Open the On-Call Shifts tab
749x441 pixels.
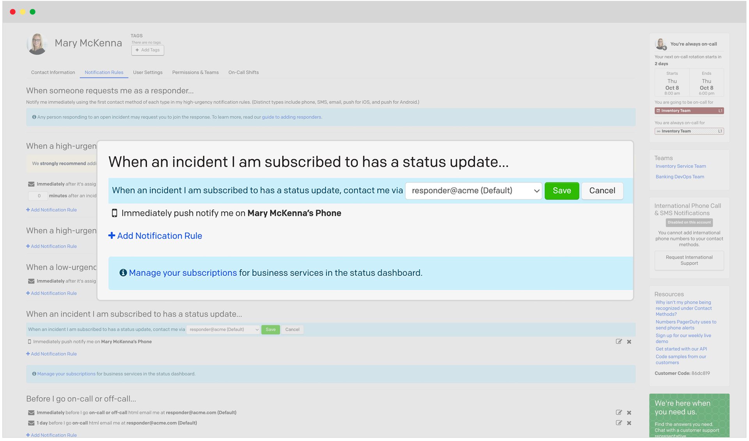(x=243, y=73)
